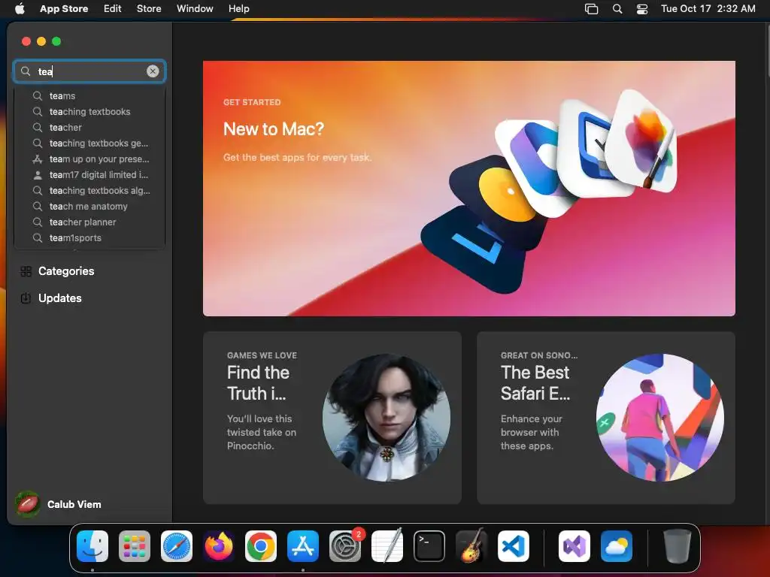Click the search field containing 'tea'
770x577 pixels.
(89, 71)
